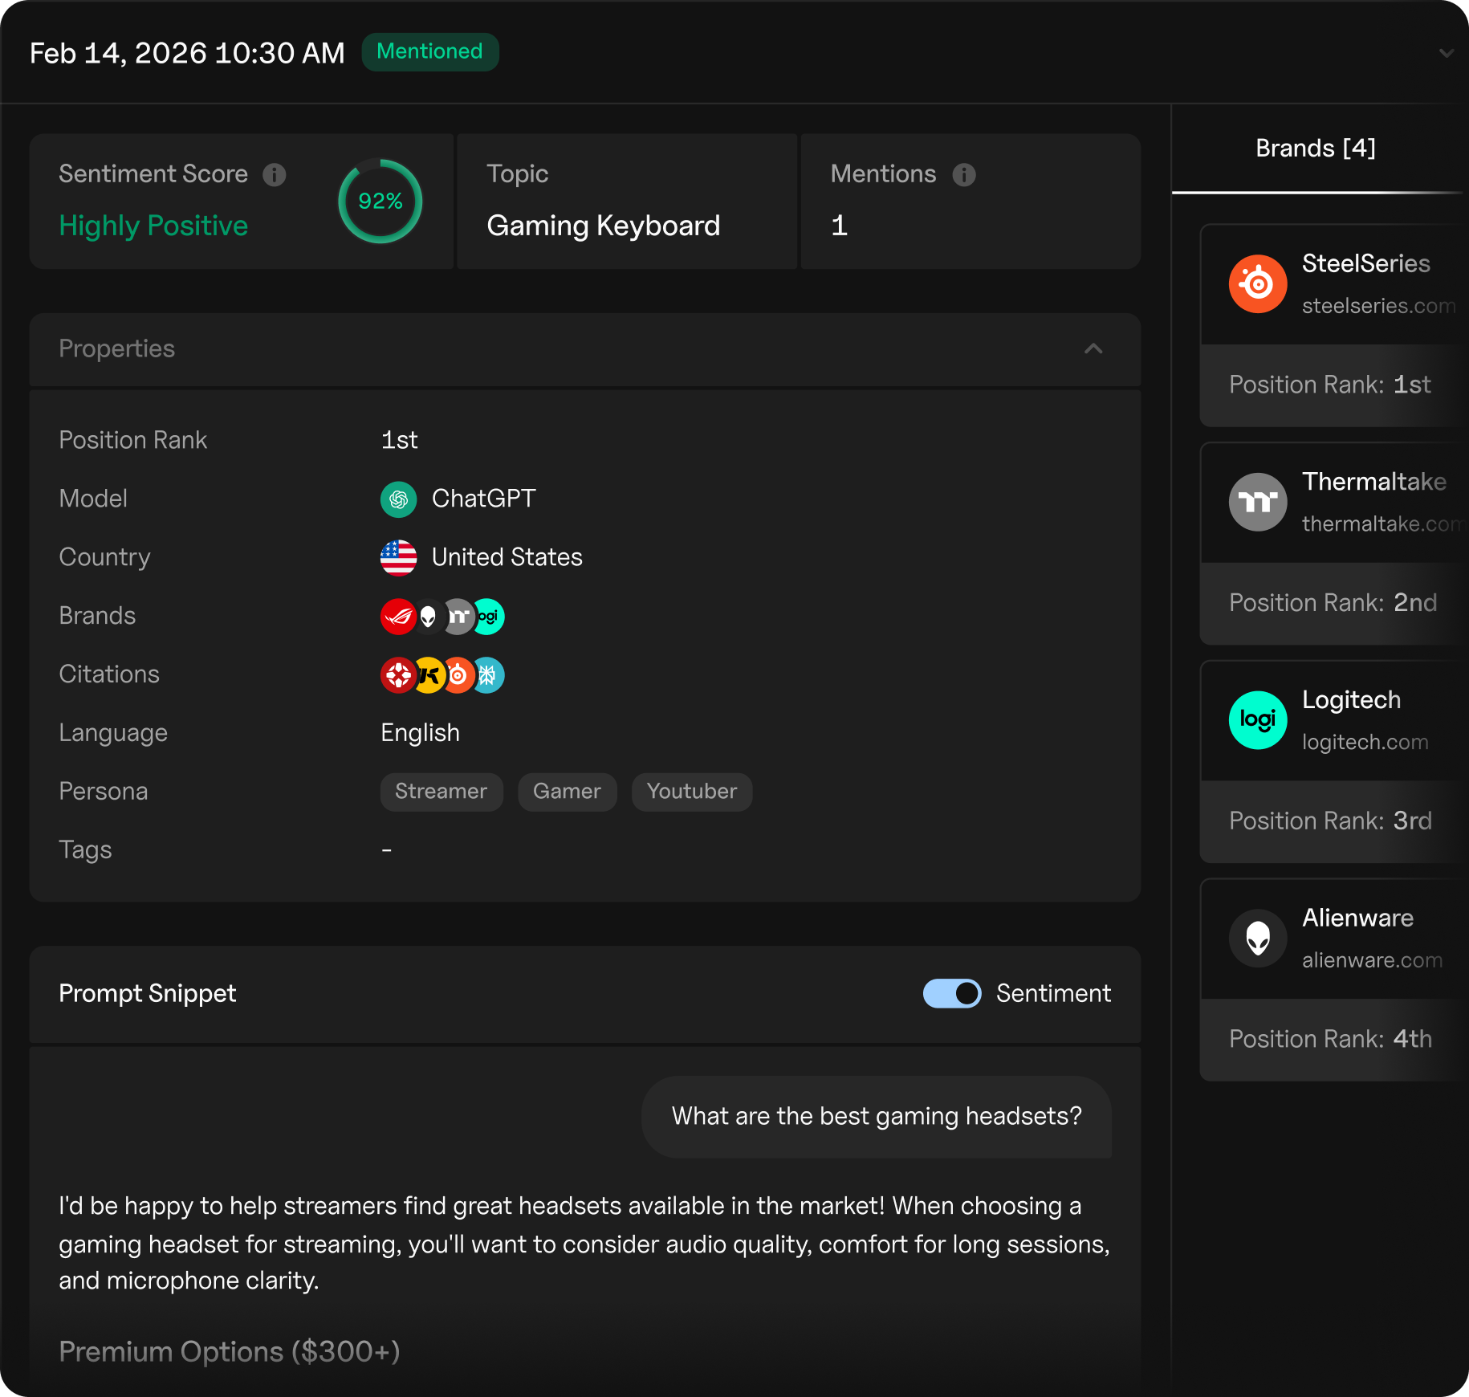1469x1397 pixels.
Task: Click the Youtuber persona tag
Action: coord(691,792)
